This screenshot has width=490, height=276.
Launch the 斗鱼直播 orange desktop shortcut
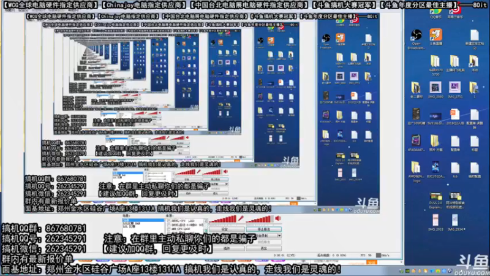(x=435, y=37)
